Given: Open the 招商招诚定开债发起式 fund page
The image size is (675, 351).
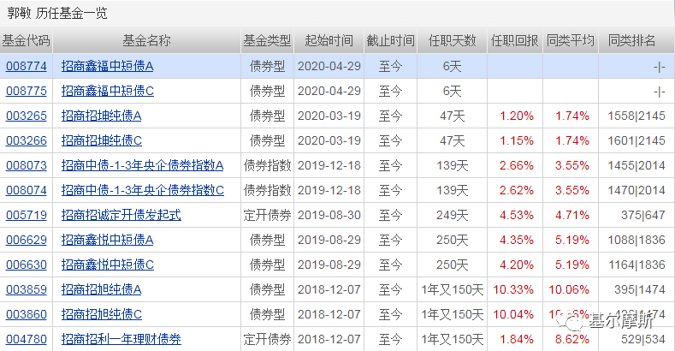Looking at the screenshot, I should click(x=121, y=215).
